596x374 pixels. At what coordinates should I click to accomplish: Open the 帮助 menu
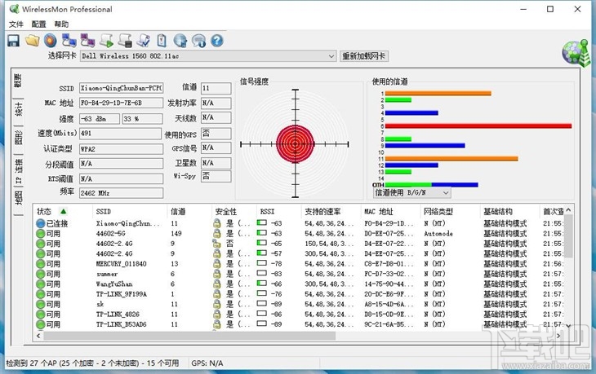coord(61,24)
